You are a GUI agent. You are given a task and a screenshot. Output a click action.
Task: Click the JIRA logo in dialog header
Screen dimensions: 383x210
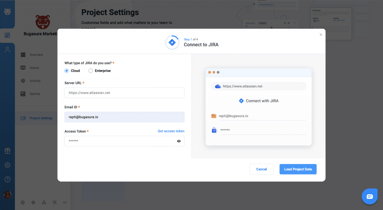(172, 43)
